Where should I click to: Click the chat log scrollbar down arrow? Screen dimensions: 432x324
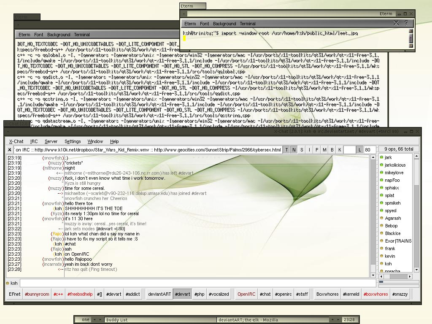pos(373,275)
